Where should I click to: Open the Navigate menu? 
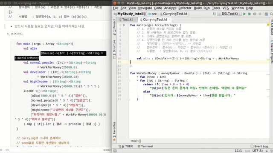coord(145,8)
